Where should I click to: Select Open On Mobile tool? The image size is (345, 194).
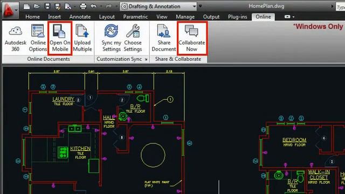(60, 38)
